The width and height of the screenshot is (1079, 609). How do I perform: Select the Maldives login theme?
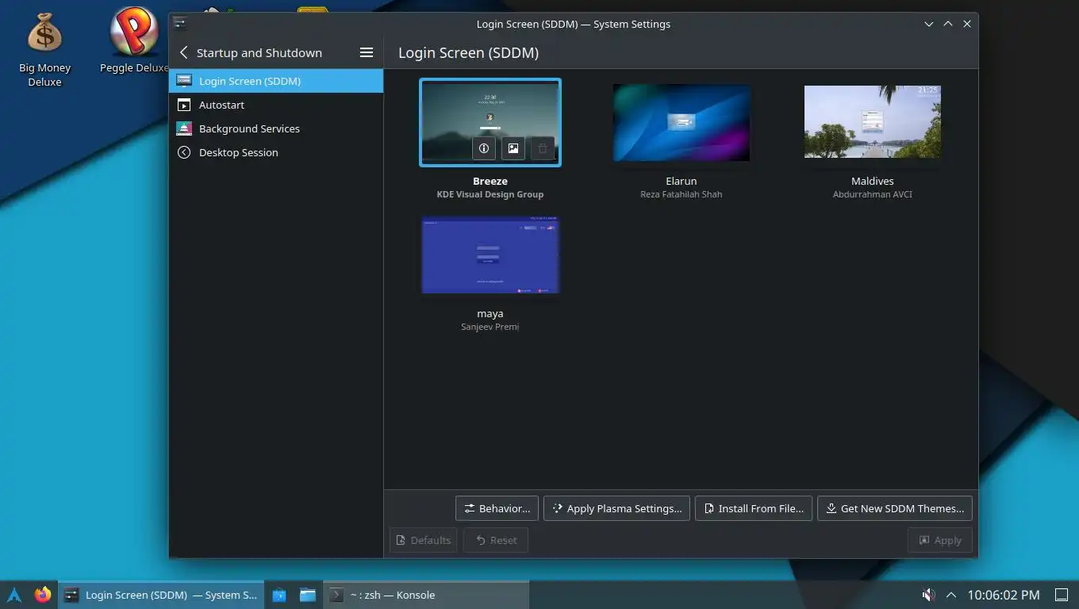tap(873, 121)
